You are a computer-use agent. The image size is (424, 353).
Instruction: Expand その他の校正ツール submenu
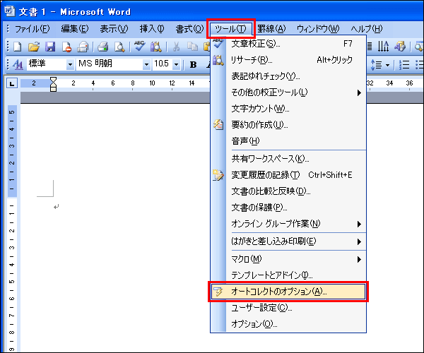pyautogui.click(x=288, y=92)
